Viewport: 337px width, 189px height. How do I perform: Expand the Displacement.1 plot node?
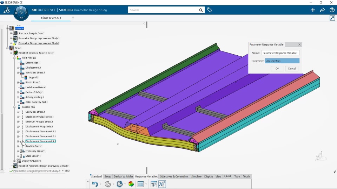[18, 68]
